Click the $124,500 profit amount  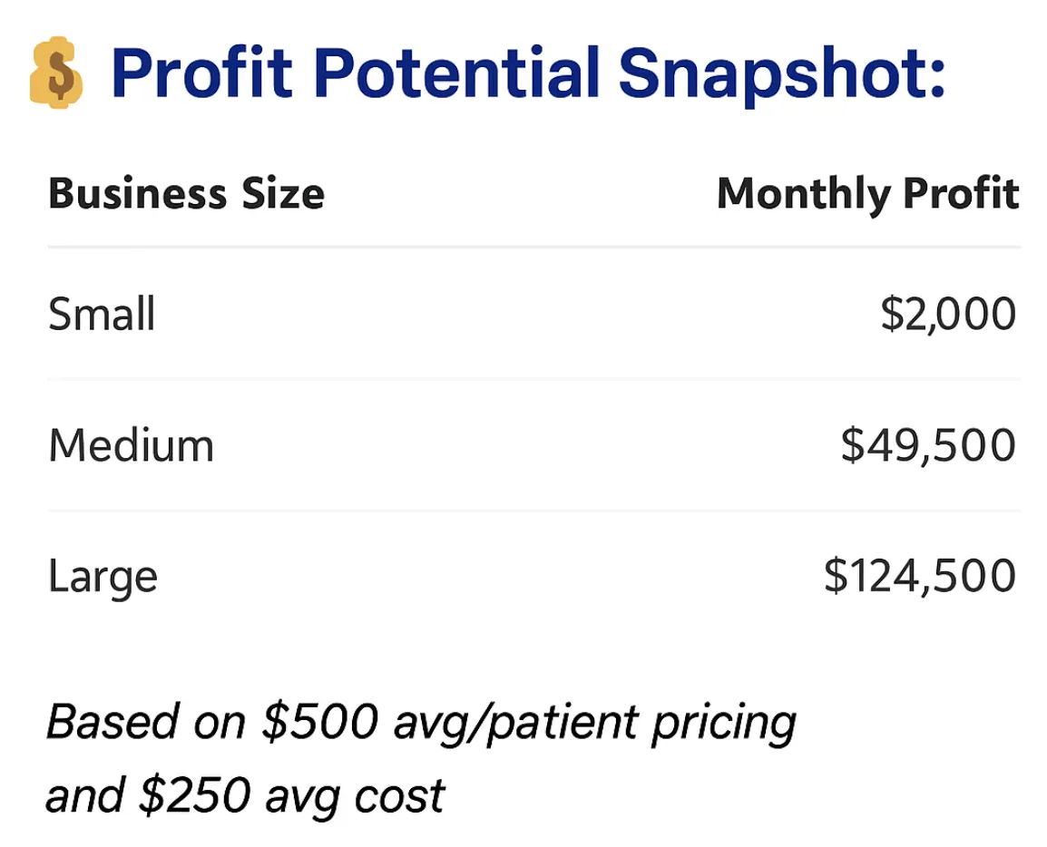pyautogui.click(x=919, y=575)
